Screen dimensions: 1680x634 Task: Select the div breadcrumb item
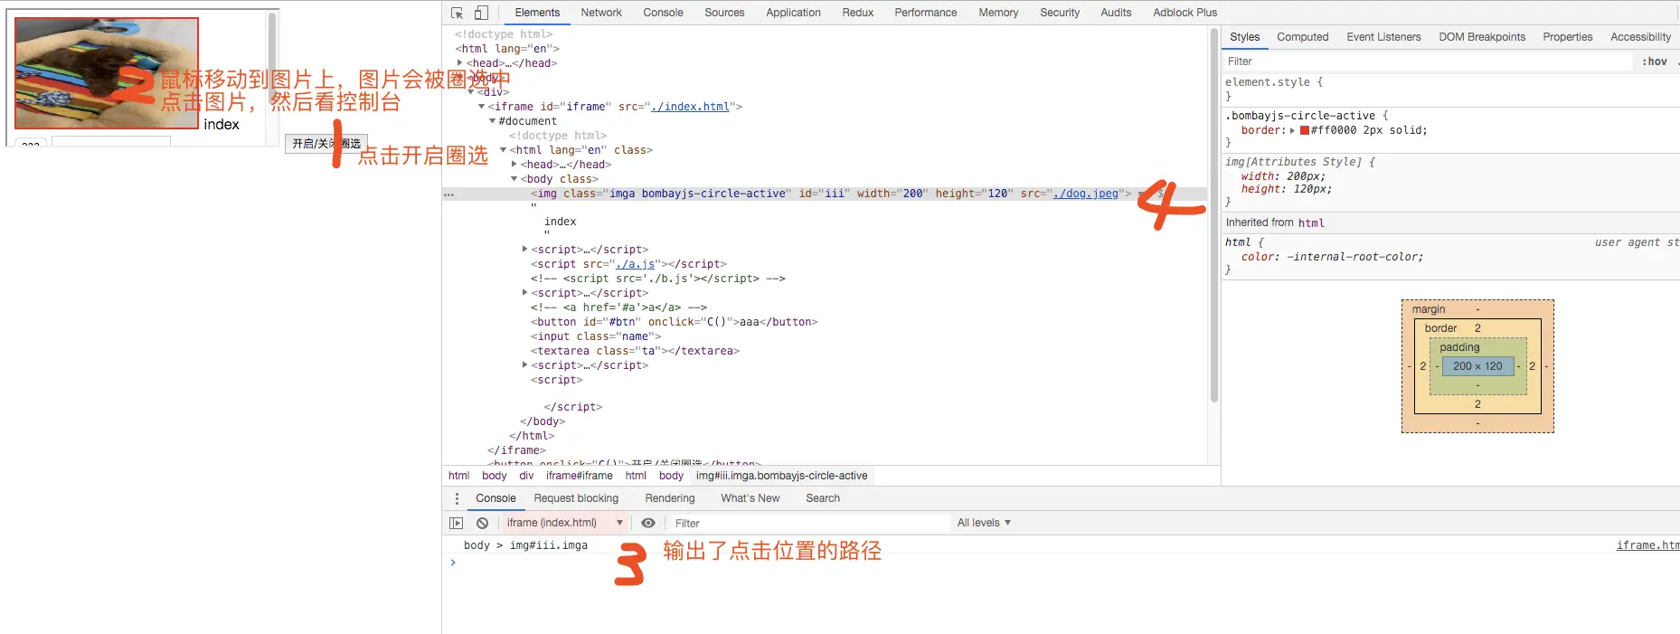[x=526, y=476]
